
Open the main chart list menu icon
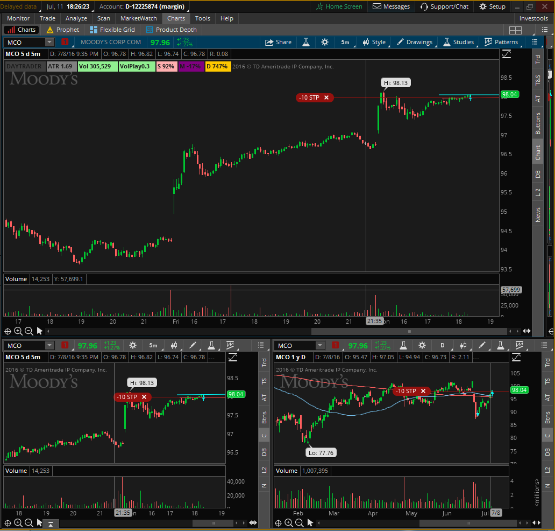point(535,42)
